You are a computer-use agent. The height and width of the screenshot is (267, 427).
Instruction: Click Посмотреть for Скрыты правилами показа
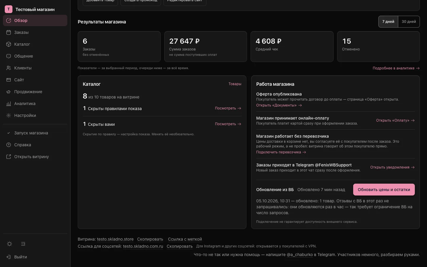point(228,108)
